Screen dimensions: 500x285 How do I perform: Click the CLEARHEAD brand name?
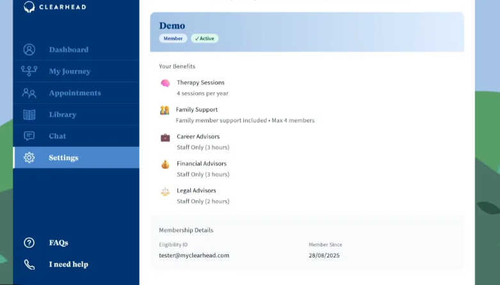click(x=63, y=7)
